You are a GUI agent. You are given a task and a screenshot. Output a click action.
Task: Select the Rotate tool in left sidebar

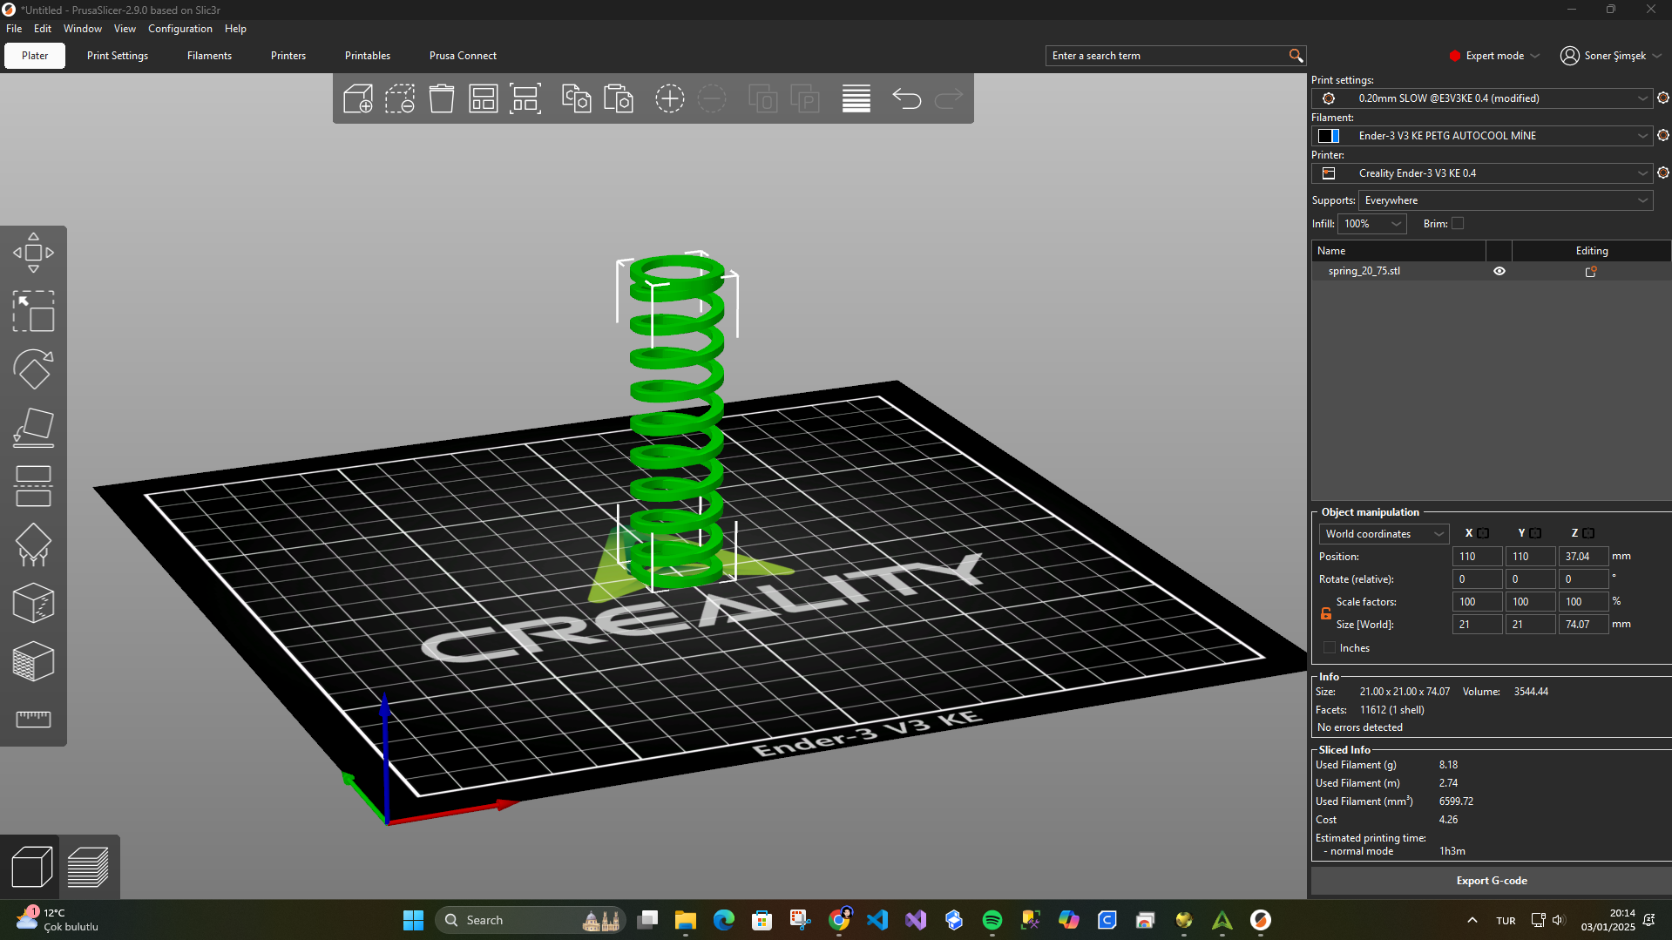point(33,369)
